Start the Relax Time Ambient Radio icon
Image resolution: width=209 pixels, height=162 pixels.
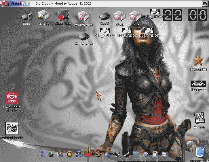click(12, 128)
